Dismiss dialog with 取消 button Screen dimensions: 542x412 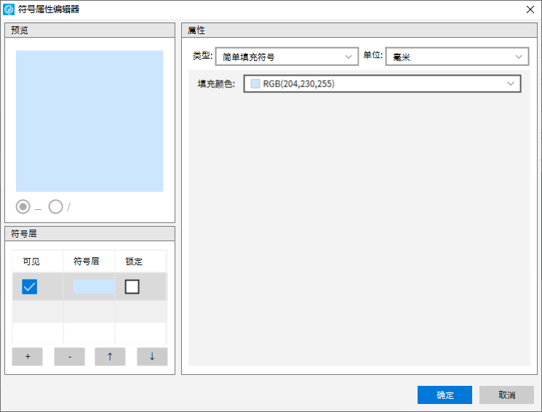coord(506,395)
